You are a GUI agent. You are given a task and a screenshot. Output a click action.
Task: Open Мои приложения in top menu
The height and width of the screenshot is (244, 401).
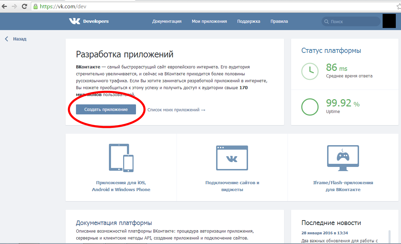pyautogui.click(x=209, y=21)
